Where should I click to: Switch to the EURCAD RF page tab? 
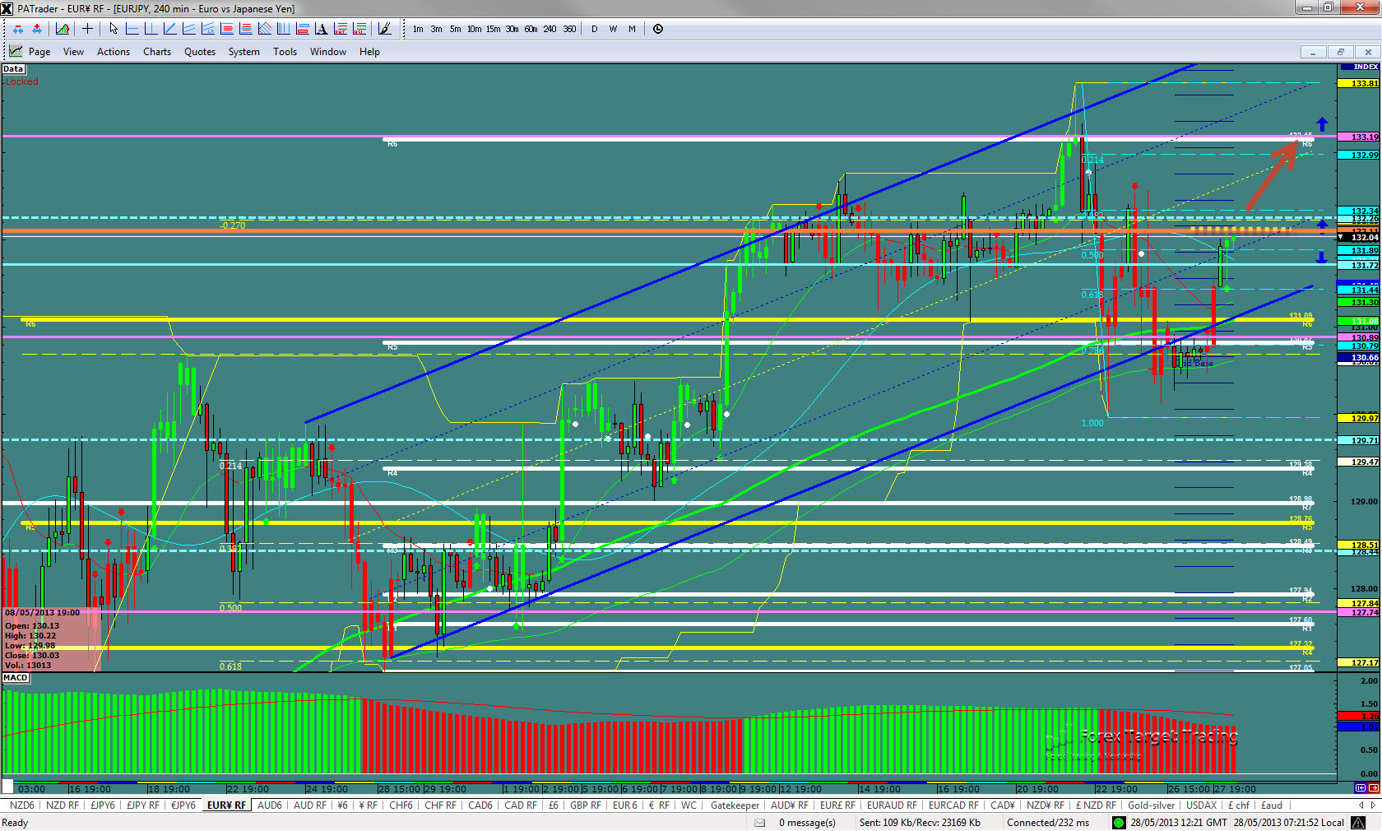(x=953, y=805)
